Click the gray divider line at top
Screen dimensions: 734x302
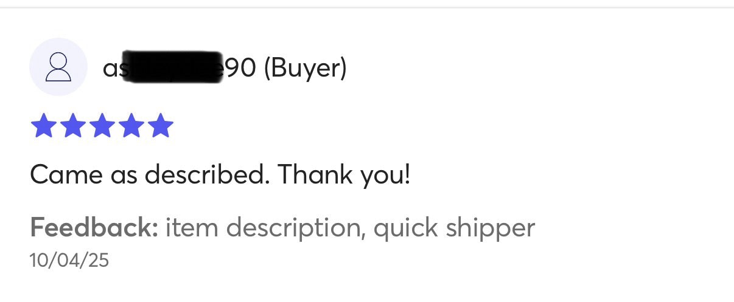[x=367, y=7]
